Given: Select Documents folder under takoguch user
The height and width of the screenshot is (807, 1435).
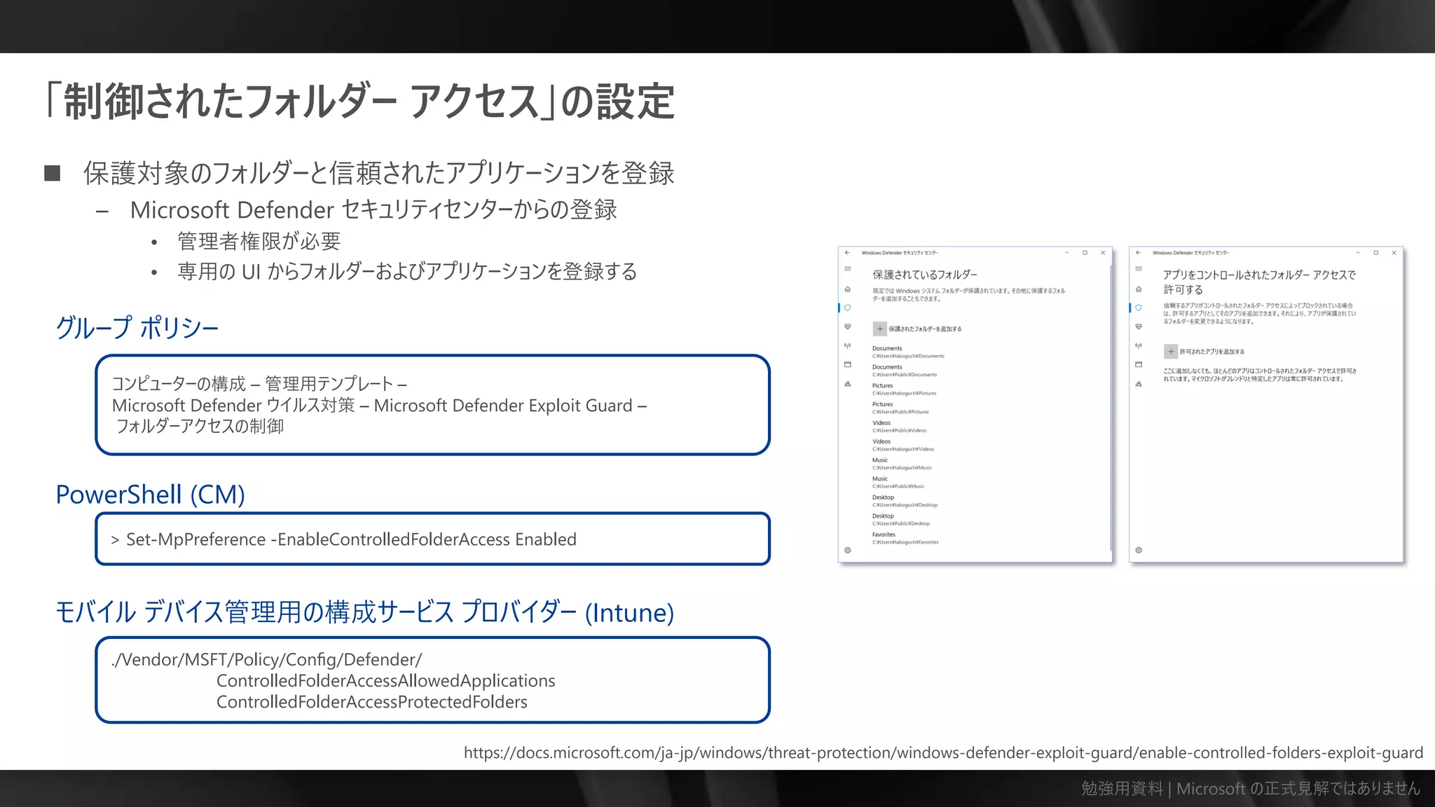Looking at the screenshot, I should click(908, 352).
